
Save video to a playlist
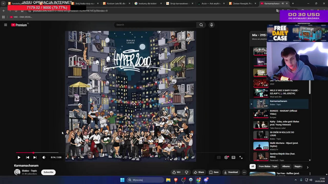coord(214,172)
